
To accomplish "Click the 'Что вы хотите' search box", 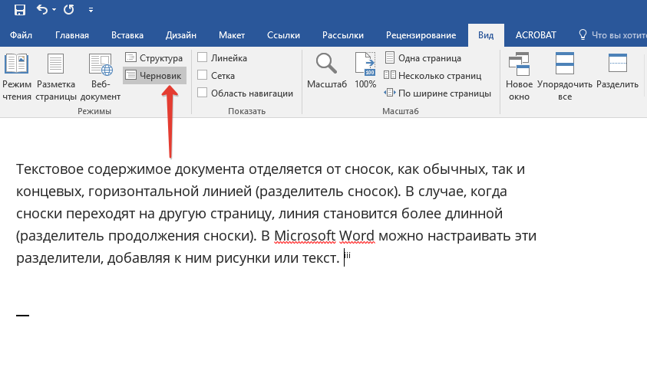I will pyautogui.click(x=612, y=35).
